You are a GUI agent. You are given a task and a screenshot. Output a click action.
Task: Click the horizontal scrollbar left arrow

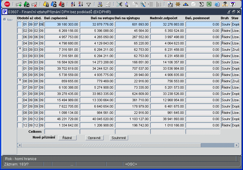click(20, 145)
